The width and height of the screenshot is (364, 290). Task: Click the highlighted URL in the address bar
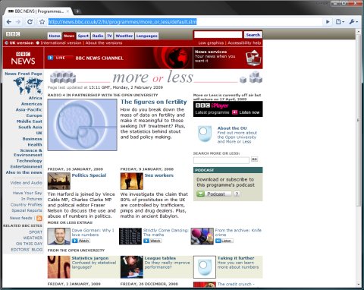click(122, 22)
